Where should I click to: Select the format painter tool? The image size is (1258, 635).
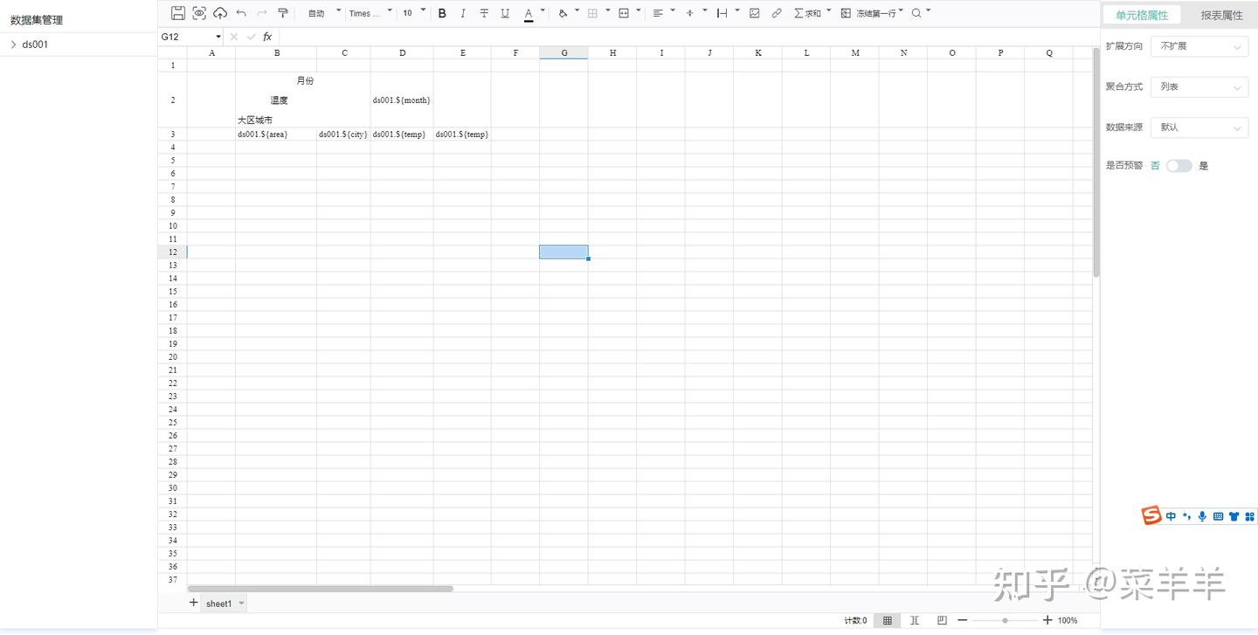282,12
